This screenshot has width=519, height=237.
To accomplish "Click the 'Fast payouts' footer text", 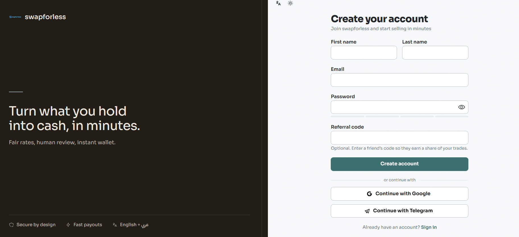I will pyautogui.click(x=88, y=225).
